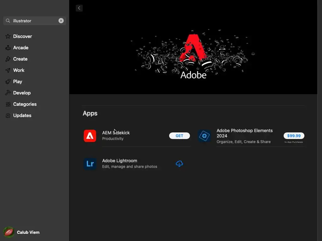Click the back chevron button
The height and width of the screenshot is (241, 322).
pyautogui.click(x=79, y=8)
